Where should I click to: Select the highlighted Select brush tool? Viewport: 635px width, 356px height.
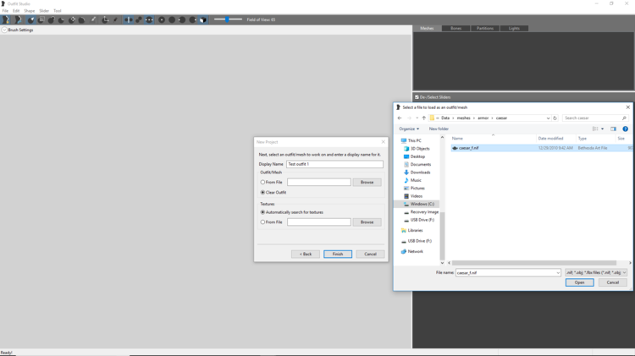[30, 19]
